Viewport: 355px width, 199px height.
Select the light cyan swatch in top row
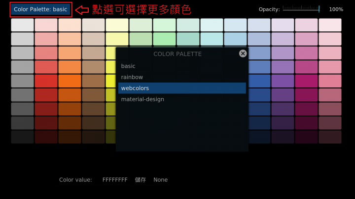click(x=212, y=25)
